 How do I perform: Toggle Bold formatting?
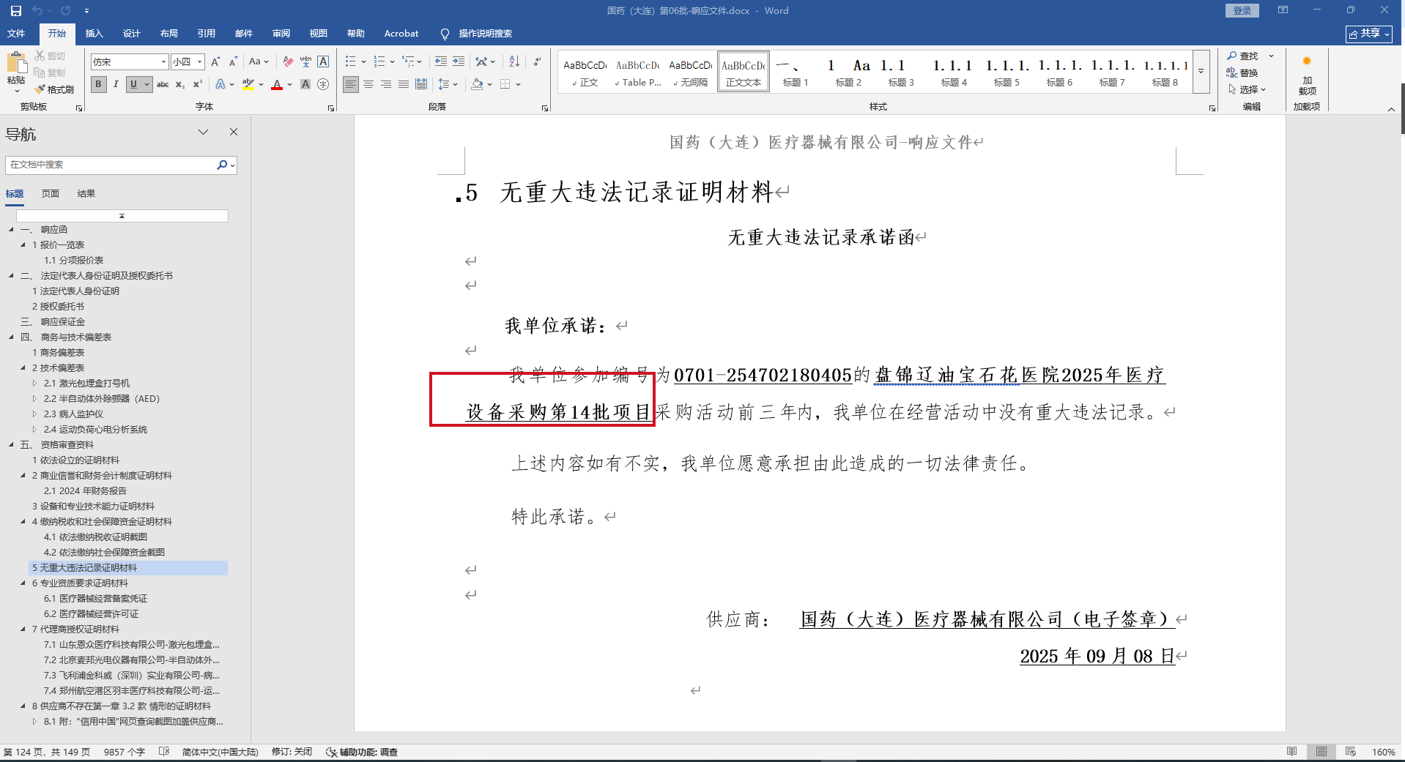[98, 84]
